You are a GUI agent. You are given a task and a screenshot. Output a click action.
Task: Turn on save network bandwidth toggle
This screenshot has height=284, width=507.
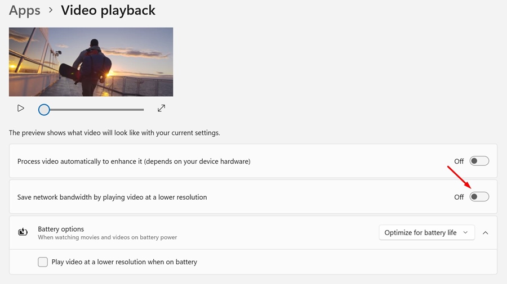[479, 197]
